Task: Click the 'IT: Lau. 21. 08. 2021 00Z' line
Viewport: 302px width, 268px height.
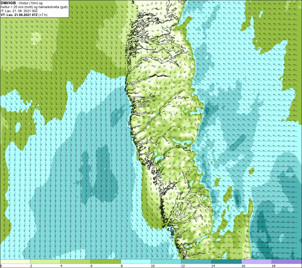Action: tap(19, 11)
